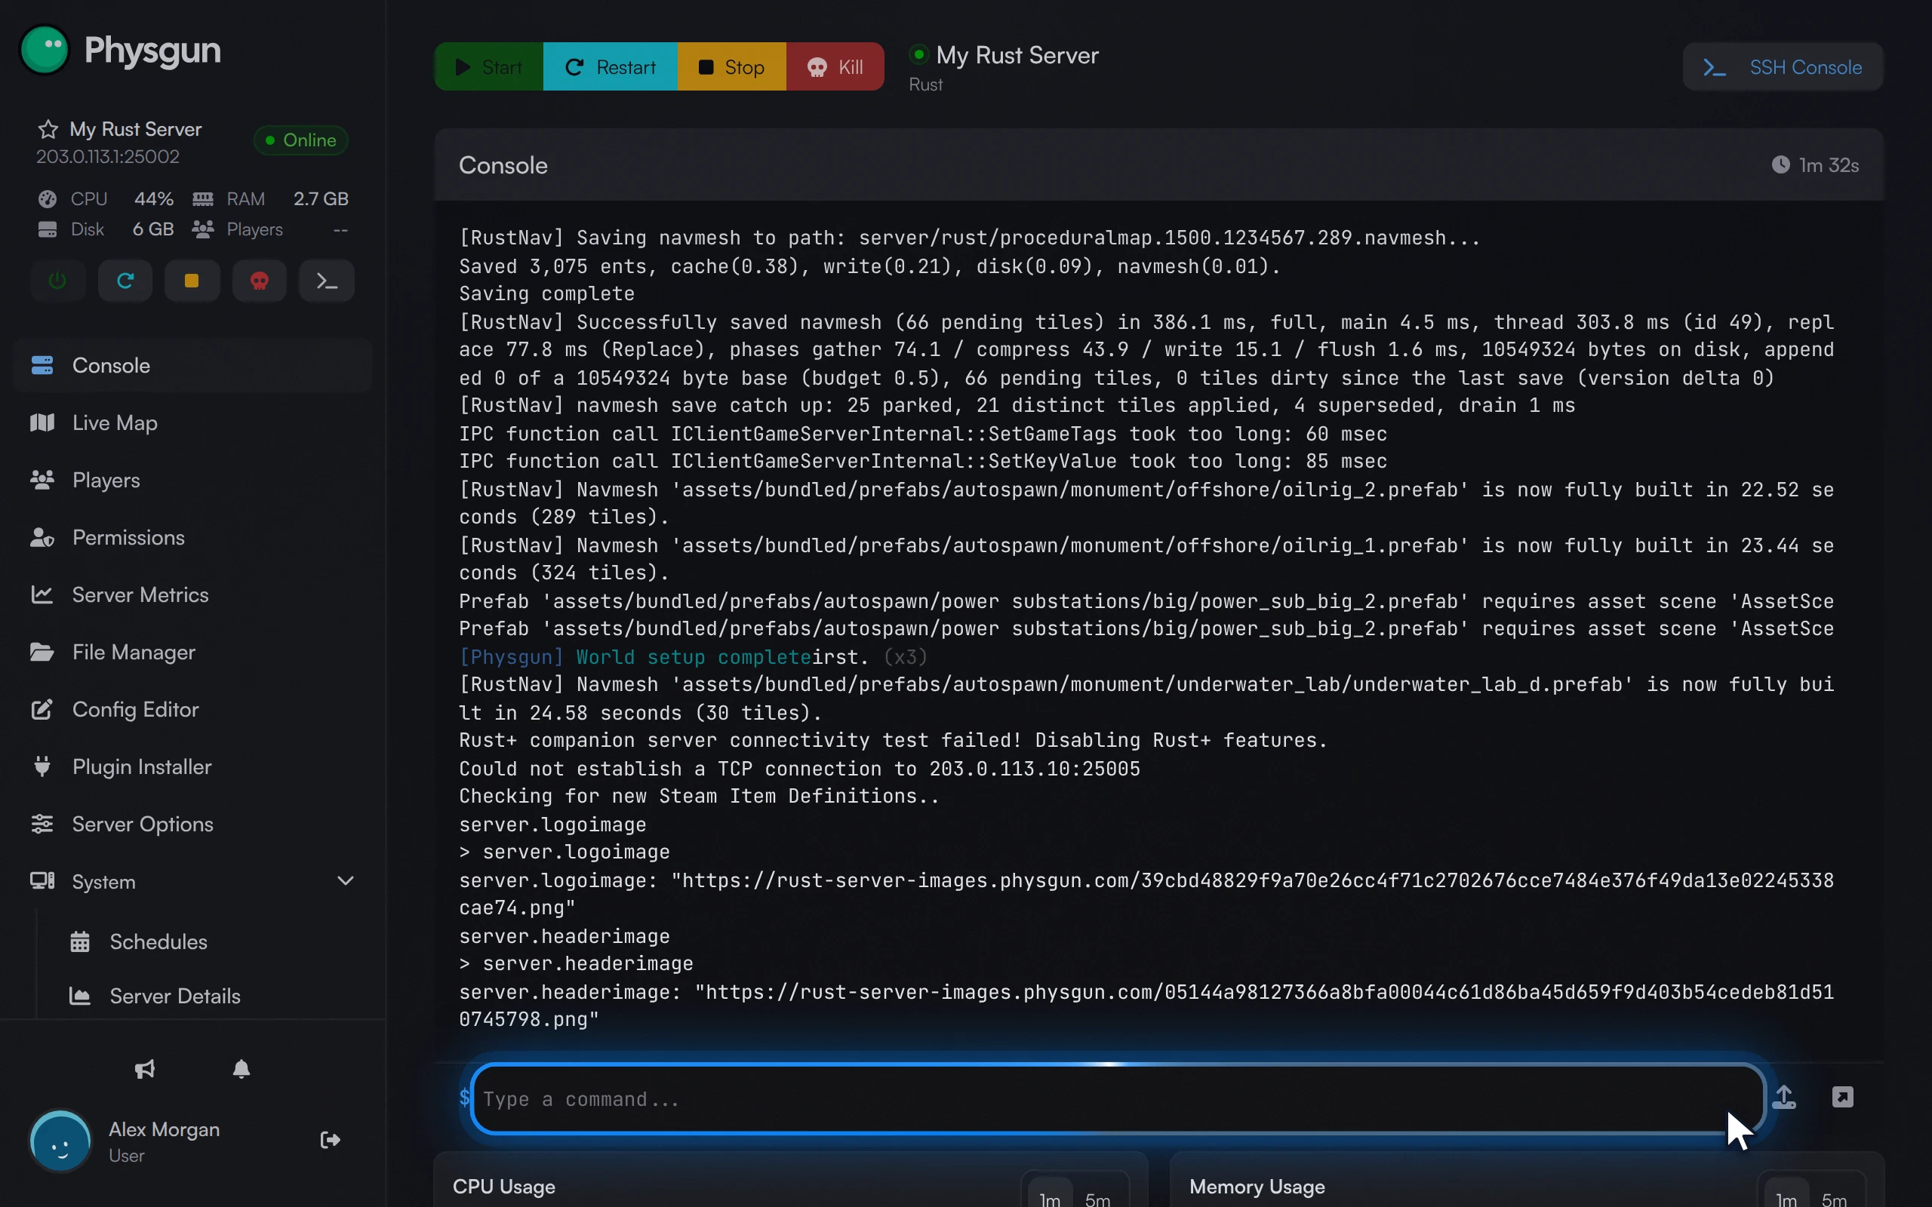1932x1207 pixels.
Task: Open File Manager
Action: 193,653
